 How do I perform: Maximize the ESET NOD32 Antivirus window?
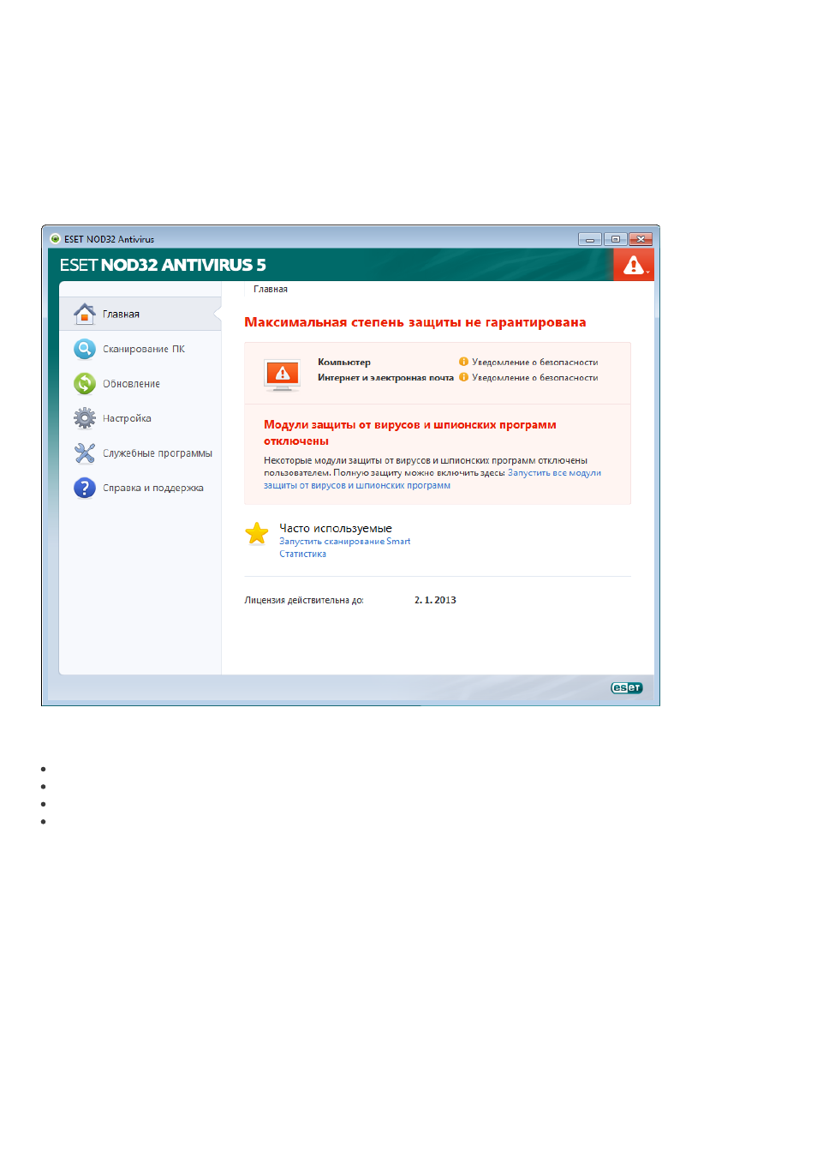tap(615, 239)
